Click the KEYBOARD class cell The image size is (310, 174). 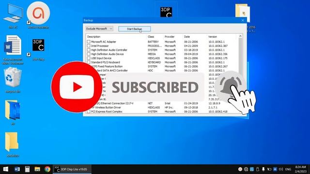pos(154,62)
